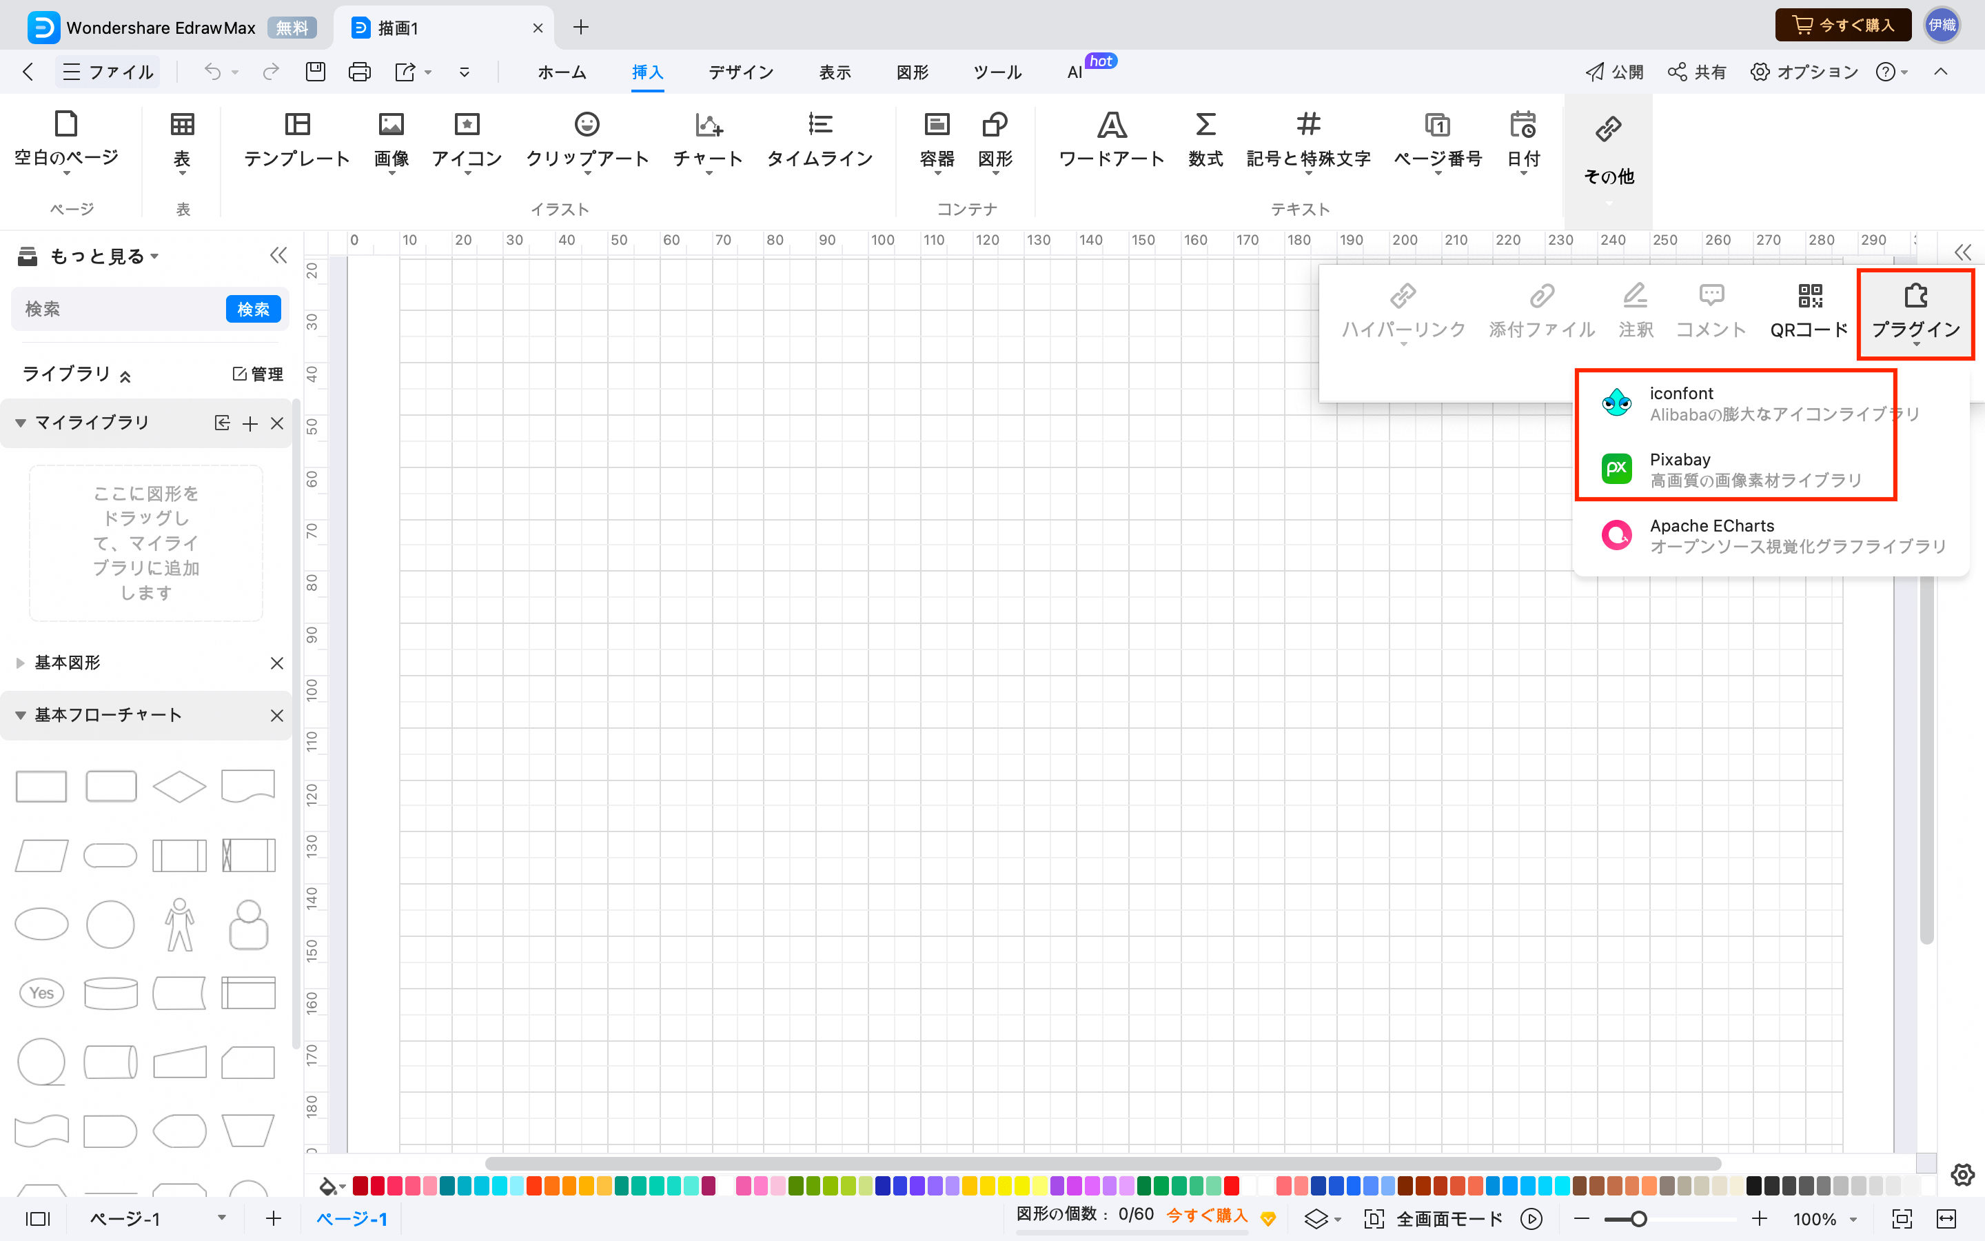Toggle page thumbnail panel icon at bottom left
1985x1241 pixels.
(x=38, y=1219)
